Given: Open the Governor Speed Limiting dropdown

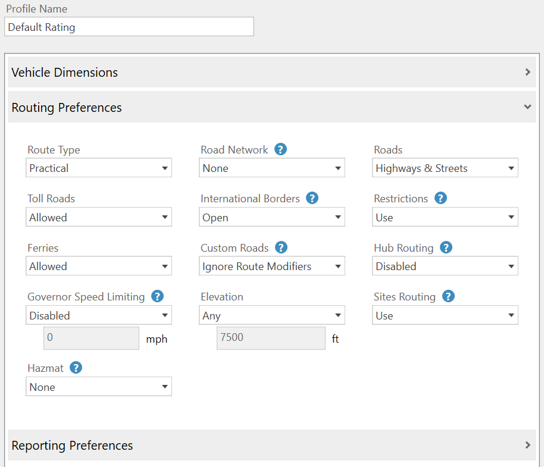Looking at the screenshot, I should [x=99, y=315].
